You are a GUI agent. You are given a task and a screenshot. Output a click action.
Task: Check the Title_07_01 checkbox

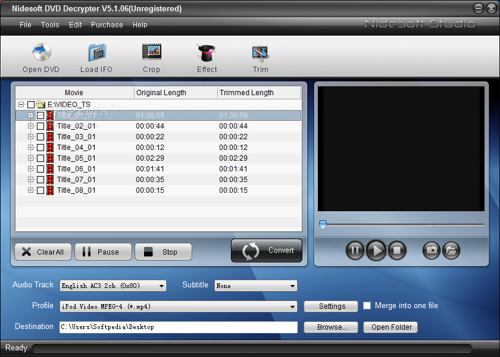pyautogui.click(x=40, y=180)
